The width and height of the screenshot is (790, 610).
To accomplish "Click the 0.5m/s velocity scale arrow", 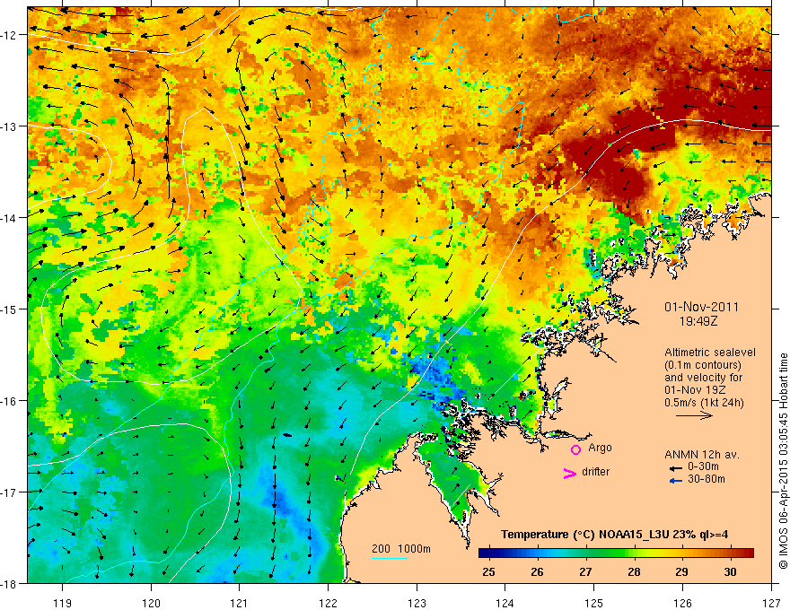I will [x=694, y=415].
